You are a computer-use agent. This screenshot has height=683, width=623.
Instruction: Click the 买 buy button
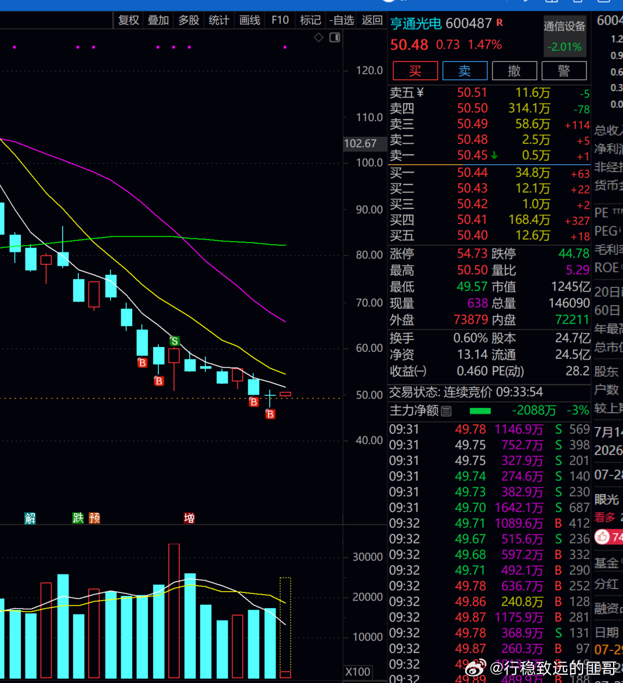[415, 71]
